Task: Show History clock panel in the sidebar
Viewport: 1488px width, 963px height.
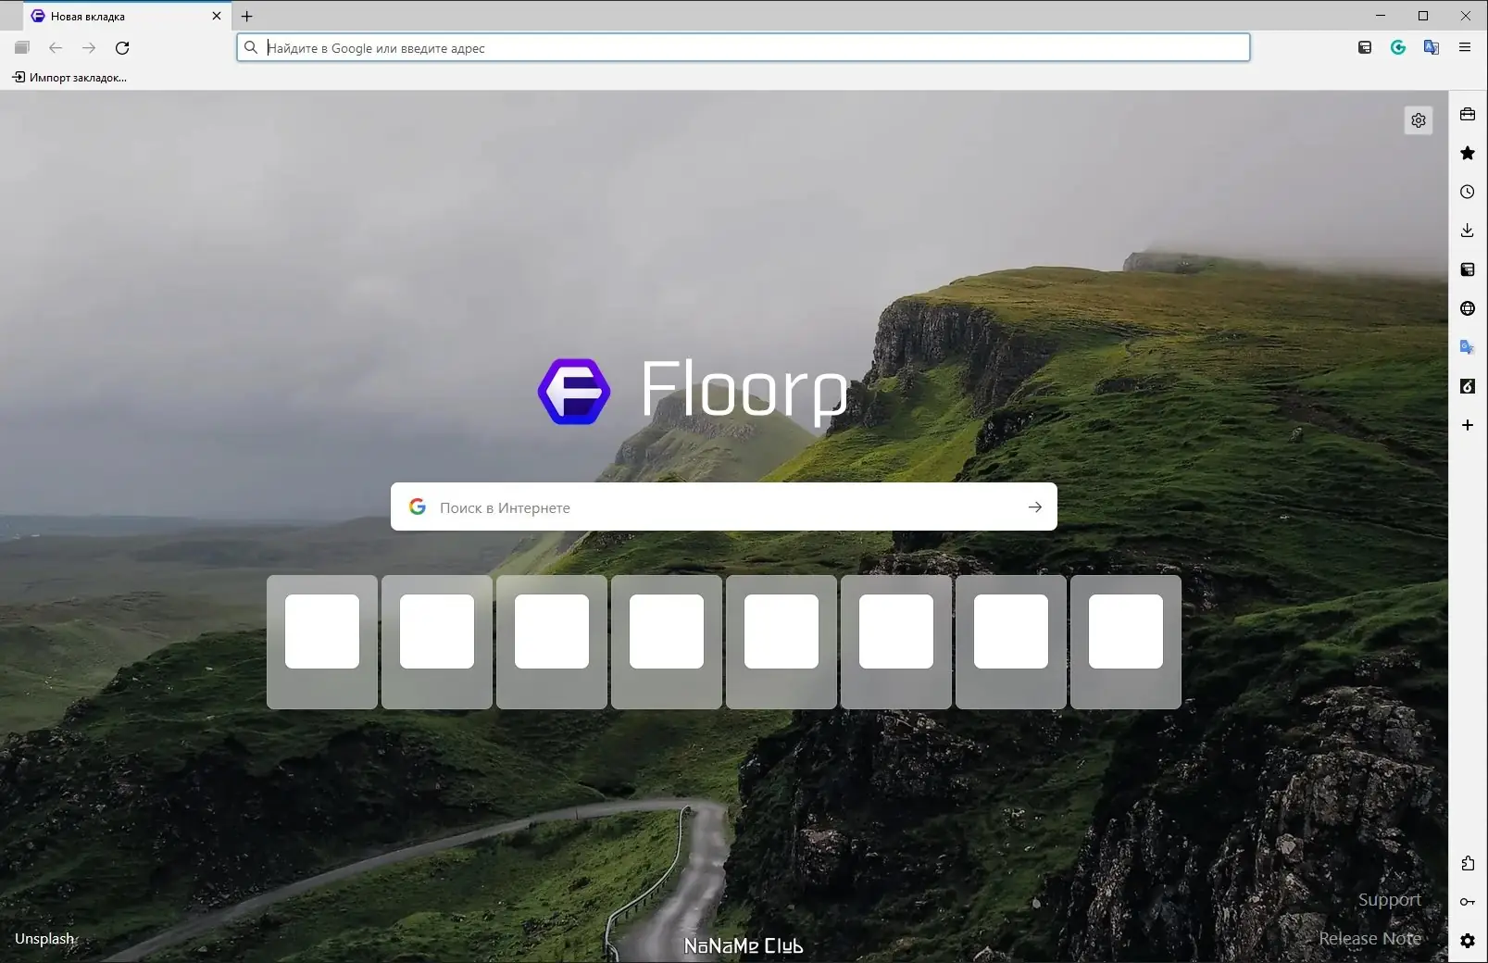Action: (1468, 192)
